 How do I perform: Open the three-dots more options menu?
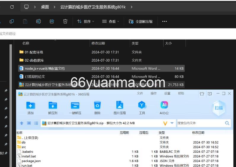tap(164, 21)
